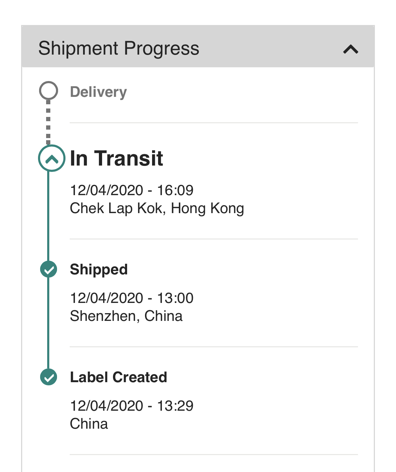This screenshot has height=472, width=396.
Task: Click the divider line beneath the Delivery step
Action: click(x=214, y=123)
